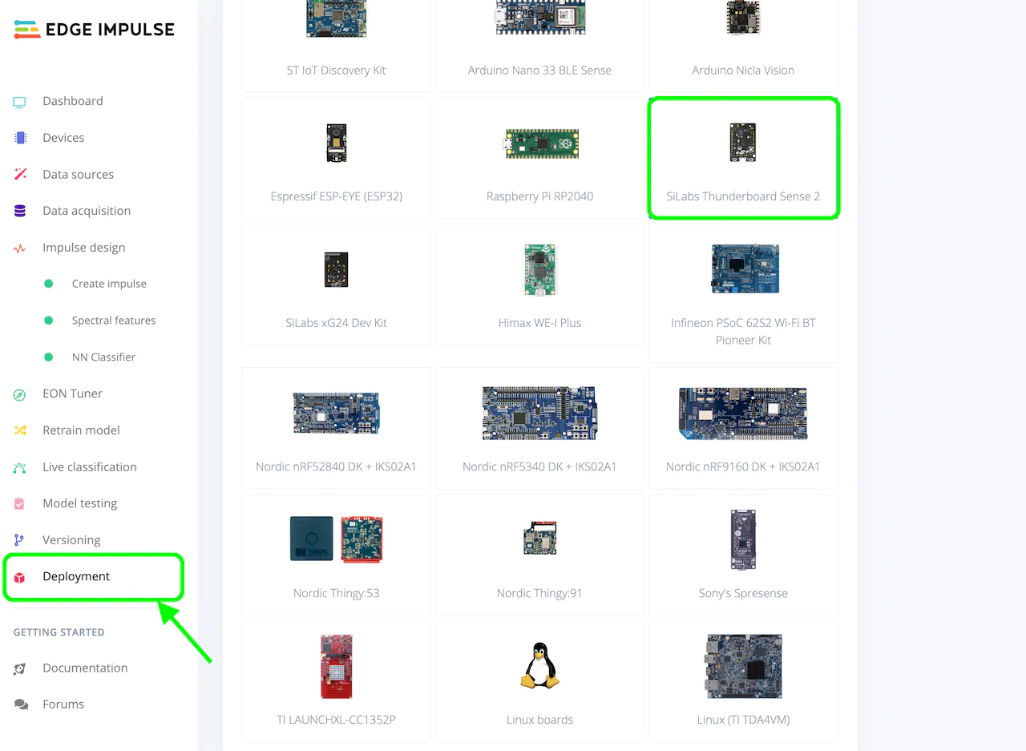
Task: Click the Edge Impulse logo
Action: pyautogui.click(x=94, y=30)
